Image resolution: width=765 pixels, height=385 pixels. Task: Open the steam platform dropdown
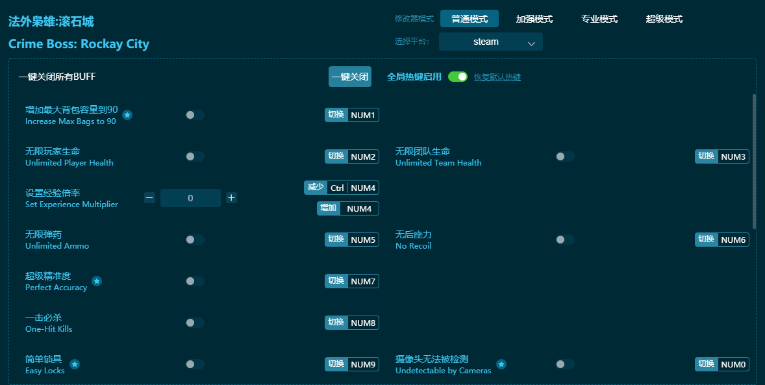pyautogui.click(x=490, y=42)
